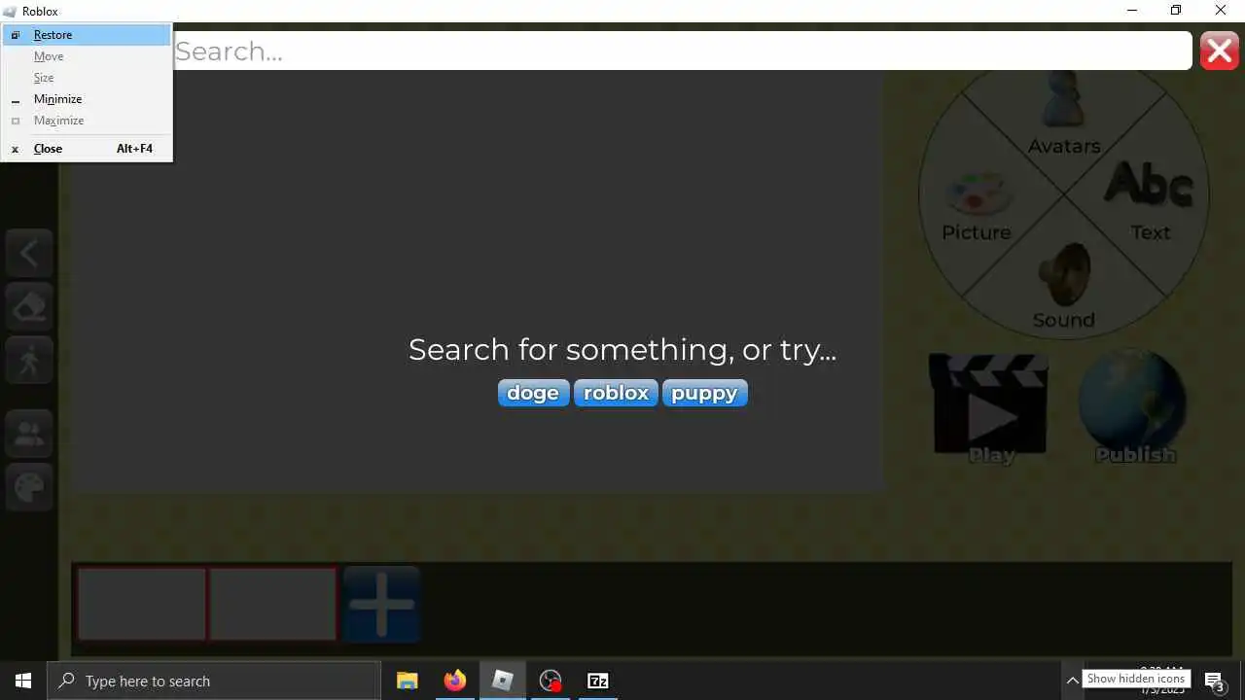
Task: Click the Roblox title bar icon
Action: point(11,11)
